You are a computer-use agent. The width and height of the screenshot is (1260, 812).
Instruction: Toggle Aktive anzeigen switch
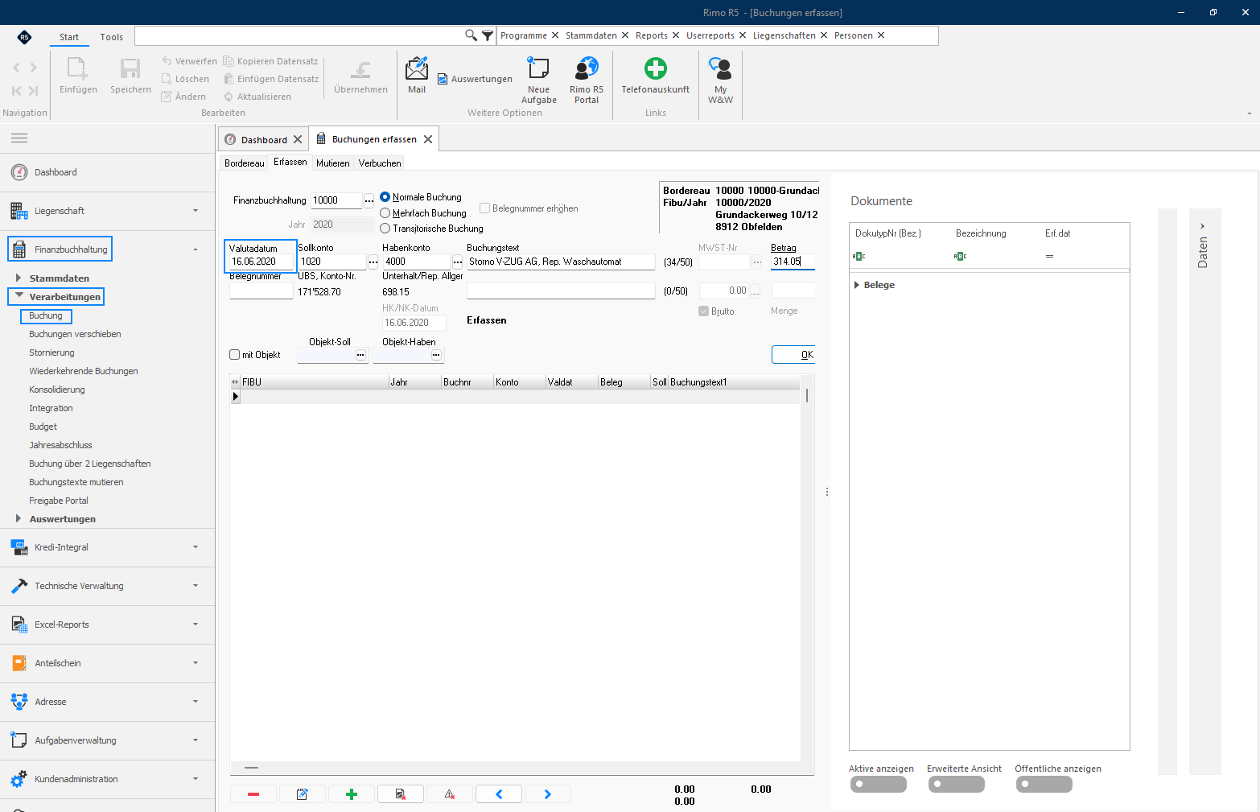879,785
